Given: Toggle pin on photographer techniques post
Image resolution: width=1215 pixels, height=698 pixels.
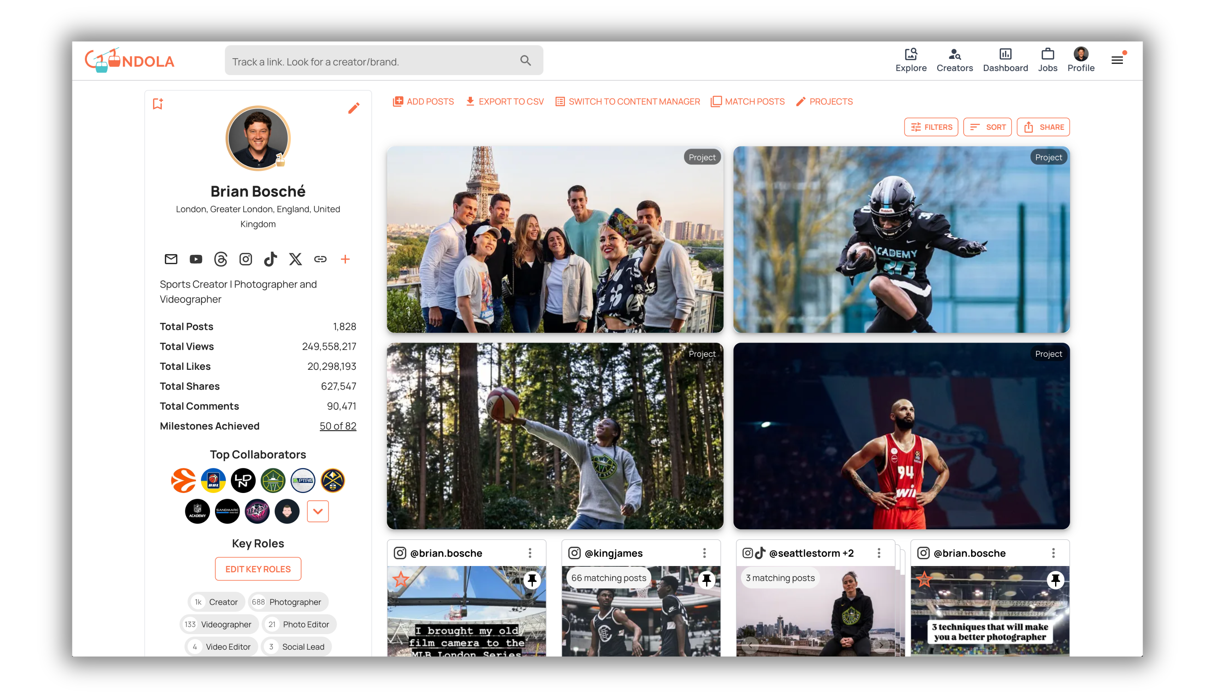Looking at the screenshot, I should 1055,580.
